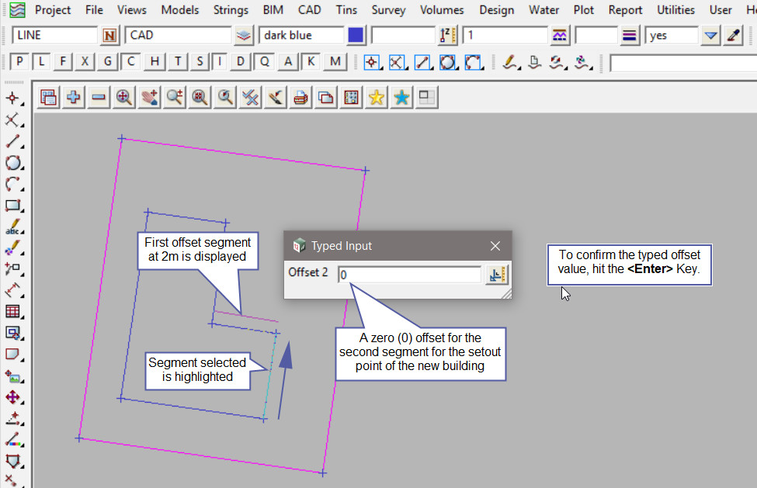Screen dimensions: 757x488
Task: Toggle the 'P' snap button
Action: tap(19, 62)
